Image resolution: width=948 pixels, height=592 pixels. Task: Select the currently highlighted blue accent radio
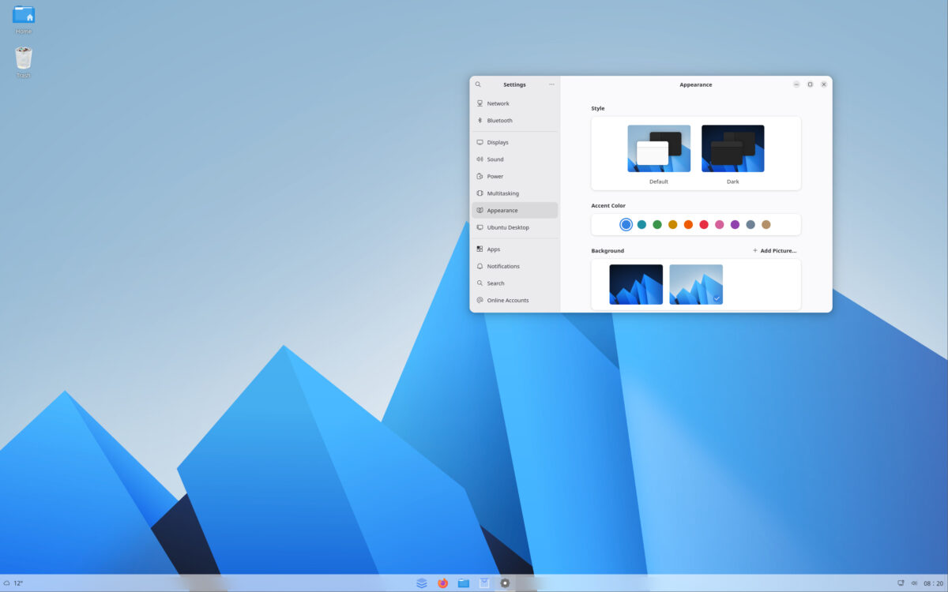[x=626, y=224]
